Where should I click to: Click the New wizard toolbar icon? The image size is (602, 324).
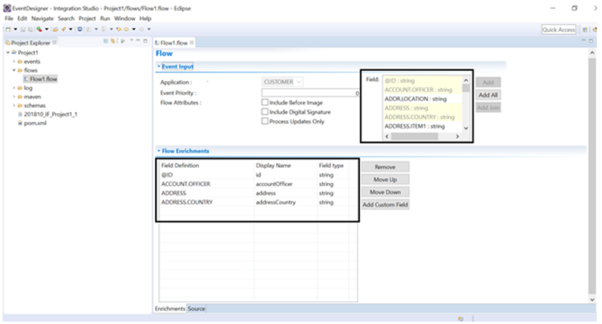point(8,30)
